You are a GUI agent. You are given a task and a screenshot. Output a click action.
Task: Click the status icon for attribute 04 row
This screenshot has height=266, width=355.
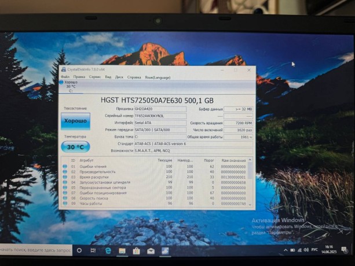(x=65, y=182)
